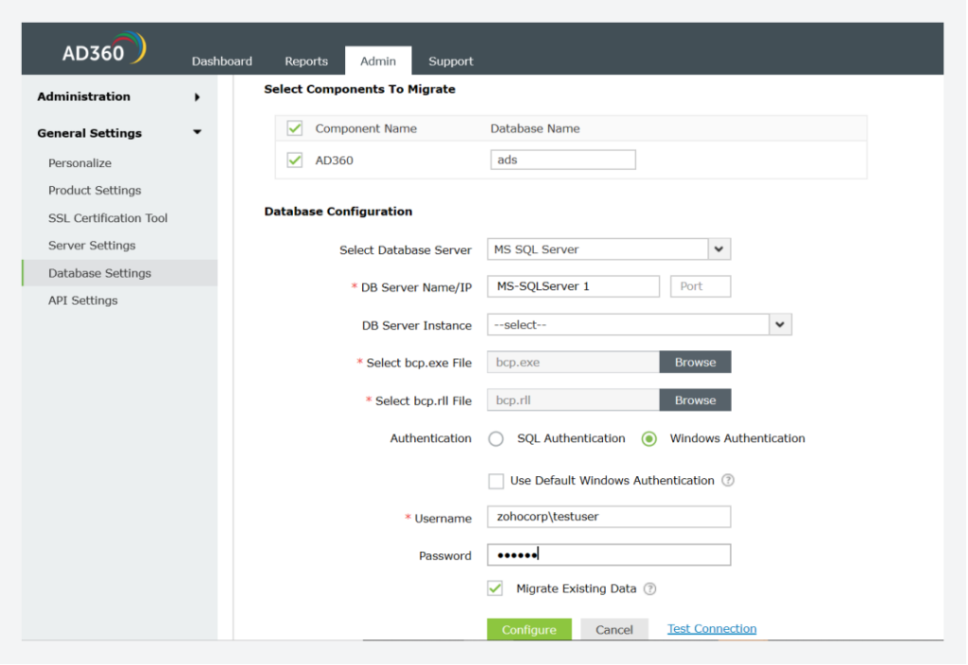Image resolution: width=968 pixels, height=665 pixels.
Task: Click the AD360 logo
Action: [104, 49]
